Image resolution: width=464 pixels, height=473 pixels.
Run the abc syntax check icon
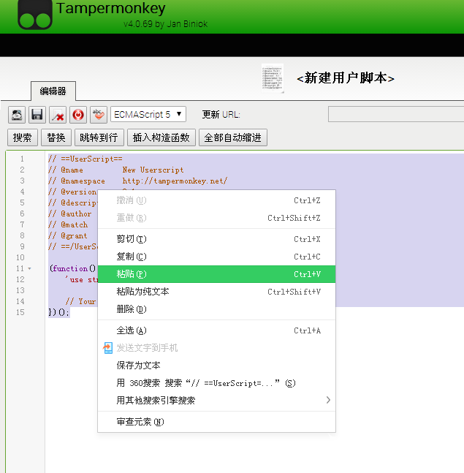point(99,115)
